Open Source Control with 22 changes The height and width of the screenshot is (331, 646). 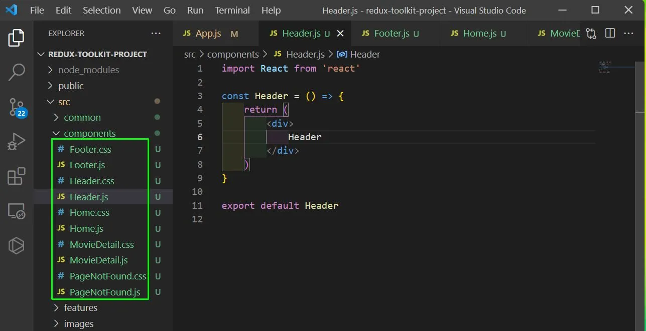click(18, 107)
